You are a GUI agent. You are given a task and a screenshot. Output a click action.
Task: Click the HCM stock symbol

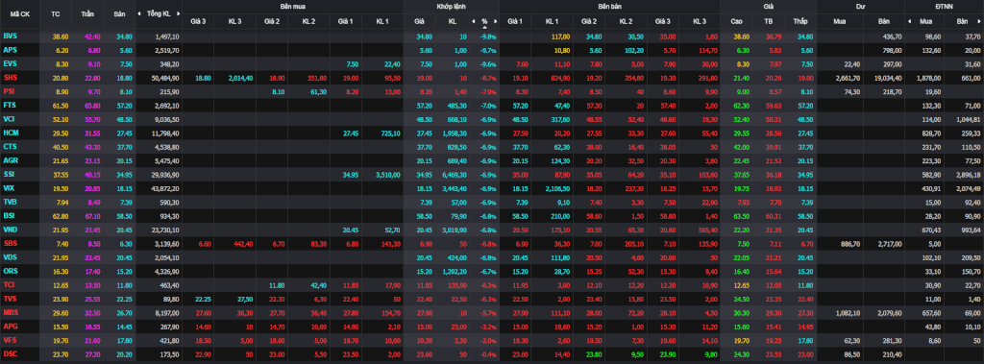point(11,133)
